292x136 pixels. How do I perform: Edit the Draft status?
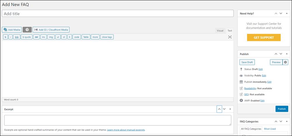260,69
